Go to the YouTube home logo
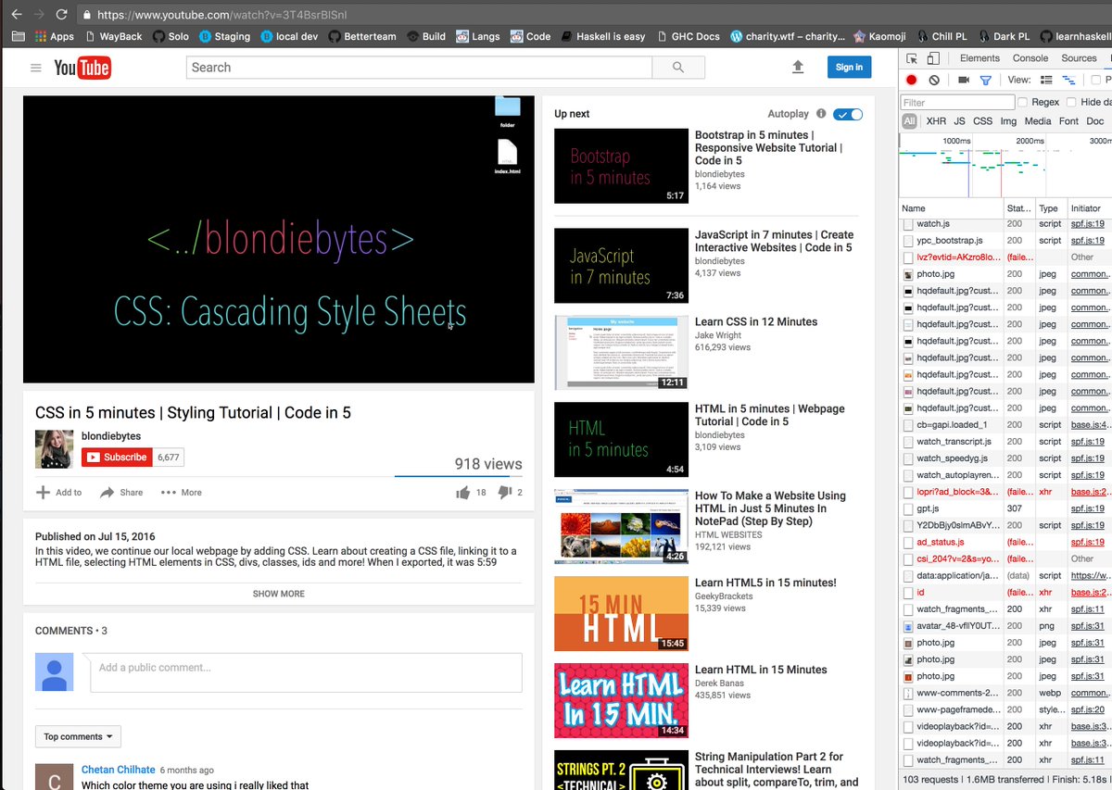The width and height of the screenshot is (1112, 790). tap(82, 68)
